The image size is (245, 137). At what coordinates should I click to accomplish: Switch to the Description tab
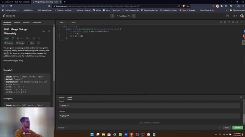coord(7,22)
